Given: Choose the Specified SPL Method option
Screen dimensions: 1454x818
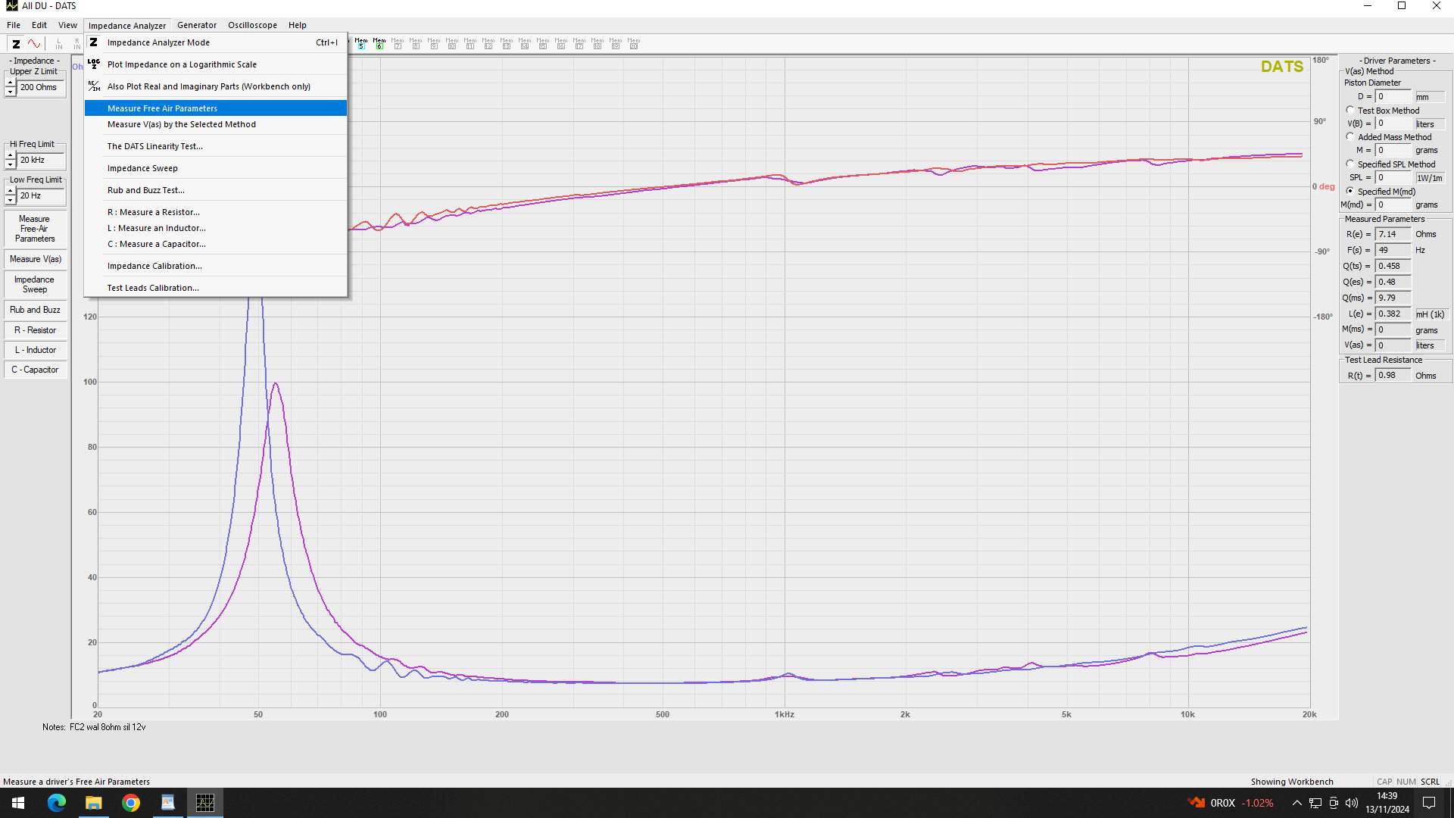Looking at the screenshot, I should click(x=1351, y=164).
